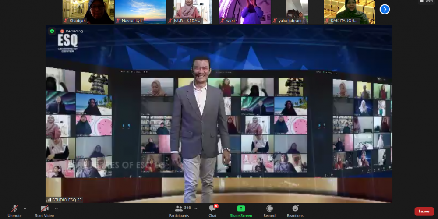Select Nassa Isyle's video thumbnail

pyautogui.click(x=140, y=11)
